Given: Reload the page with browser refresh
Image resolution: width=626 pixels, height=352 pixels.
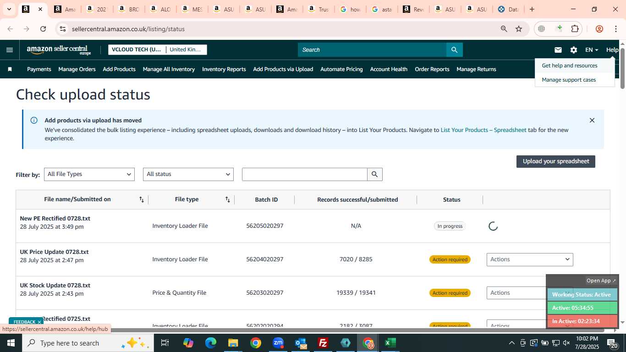Looking at the screenshot, I should tap(43, 29).
